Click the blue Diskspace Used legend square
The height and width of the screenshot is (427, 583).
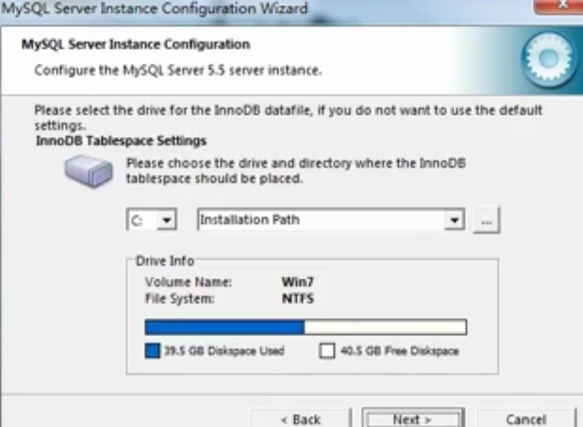point(152,350)
